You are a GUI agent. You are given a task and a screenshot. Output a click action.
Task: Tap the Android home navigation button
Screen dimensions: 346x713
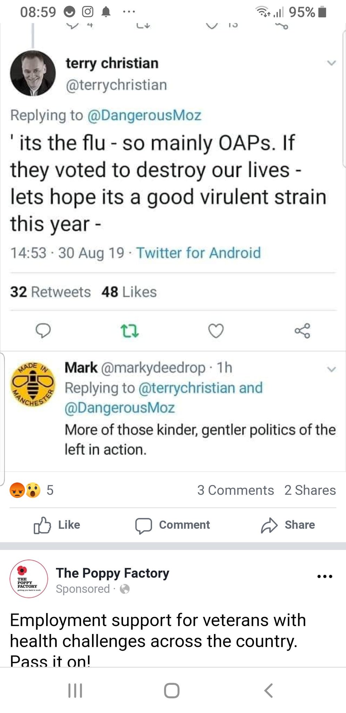(x=172, y=691)
